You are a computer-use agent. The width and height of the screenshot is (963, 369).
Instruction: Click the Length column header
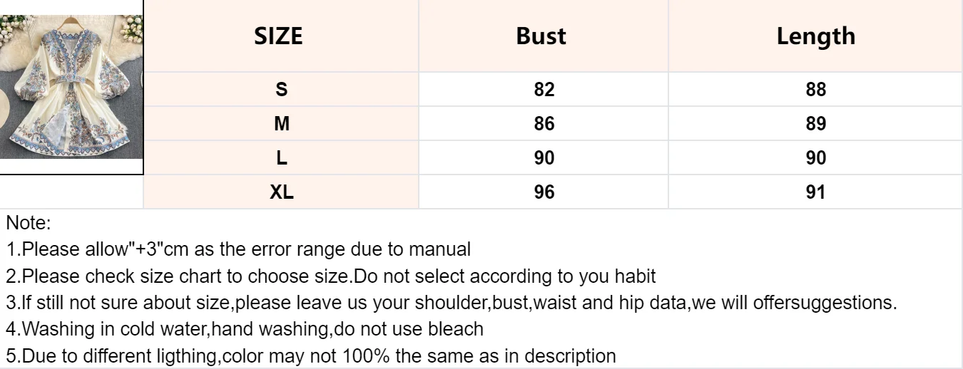(815, 36)
